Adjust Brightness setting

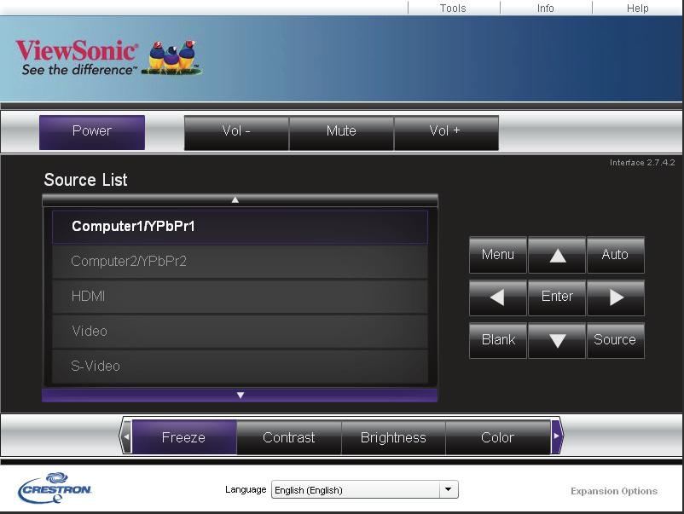coord(393,437)
